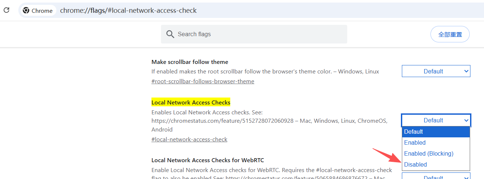Open the #root-scrollbar-follows-browser-theme anchor link
Viewport: 484px width, 179px height.
[x=203, y=81]
